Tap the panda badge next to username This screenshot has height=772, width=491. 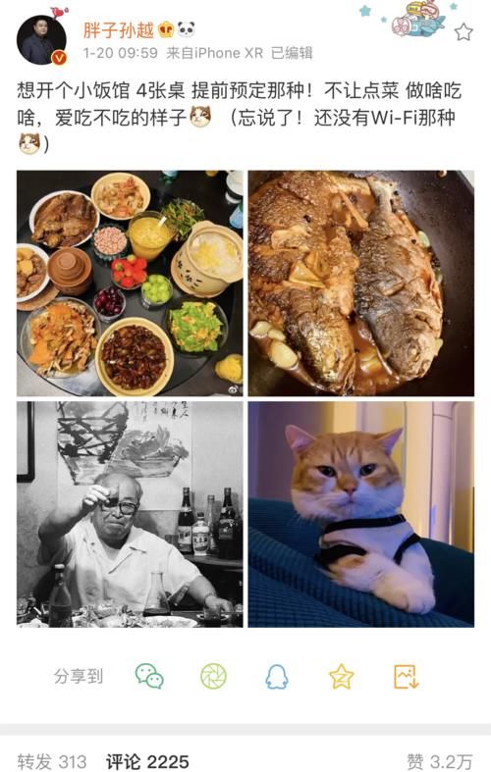click(186, 30)
